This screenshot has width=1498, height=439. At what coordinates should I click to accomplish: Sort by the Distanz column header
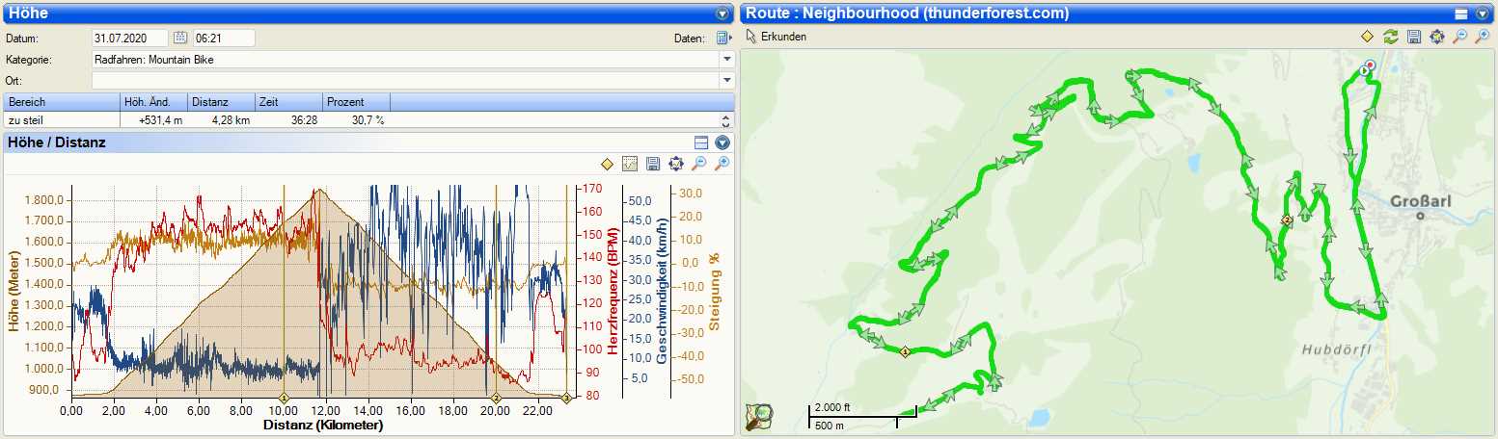221,102
